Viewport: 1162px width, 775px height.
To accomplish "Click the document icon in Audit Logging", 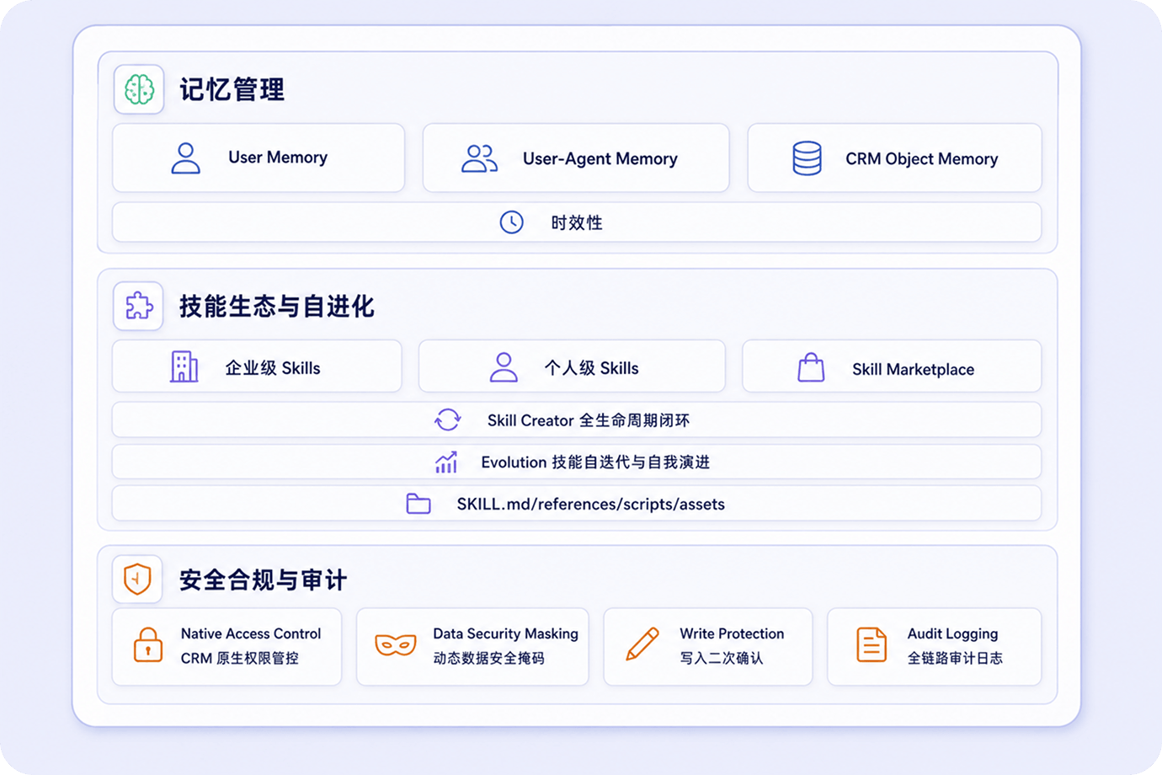I will [x=871, y=645].
